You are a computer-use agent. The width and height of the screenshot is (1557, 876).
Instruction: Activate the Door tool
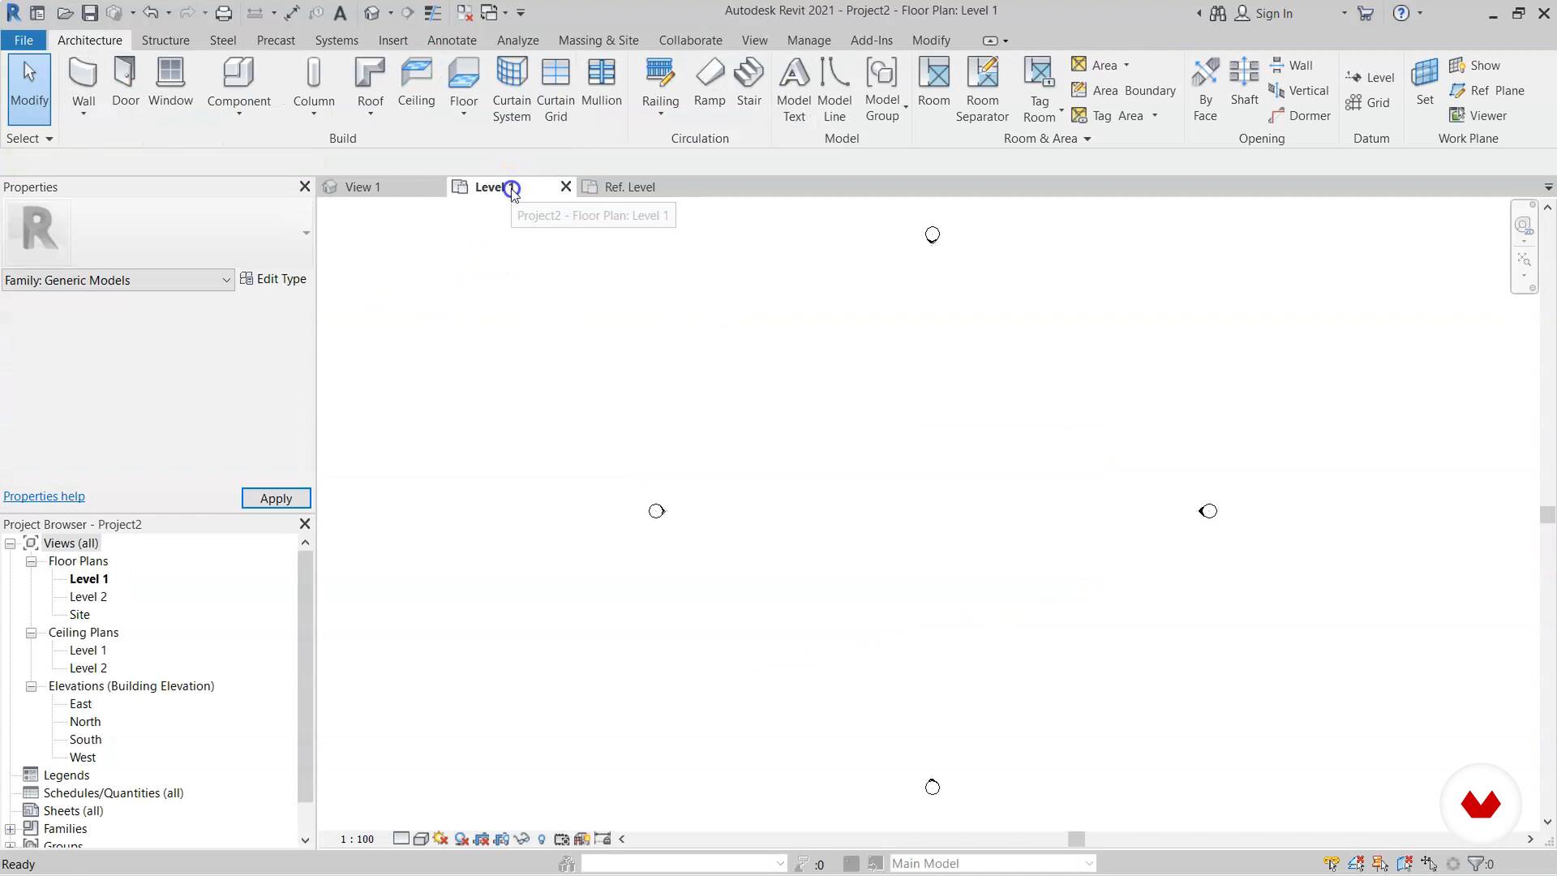[x=126, y=84]
